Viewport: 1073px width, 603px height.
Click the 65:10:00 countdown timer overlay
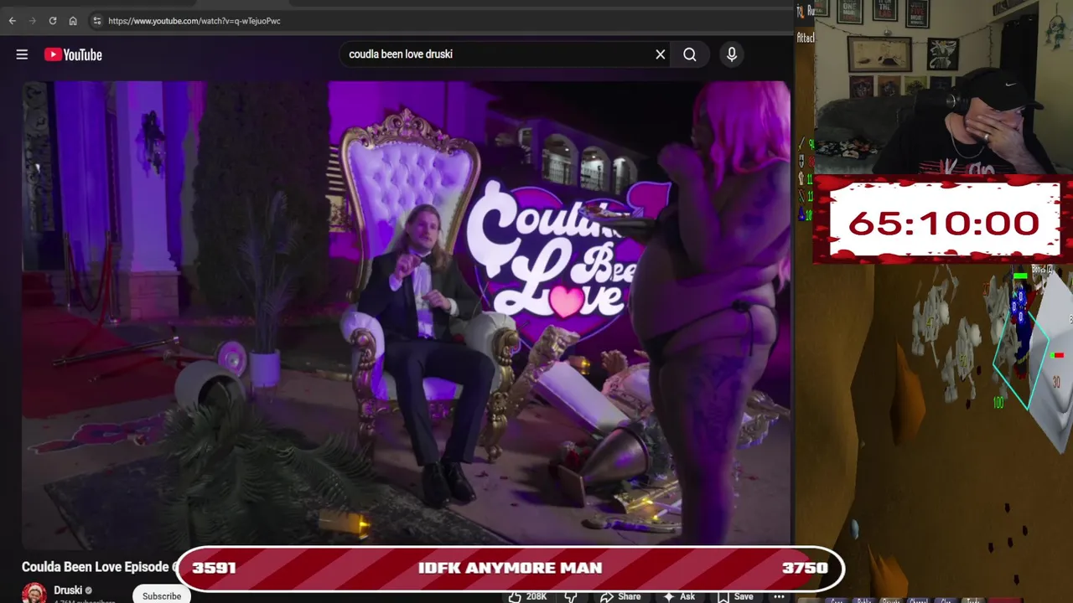pyautogui.click(x=944, y=223)
